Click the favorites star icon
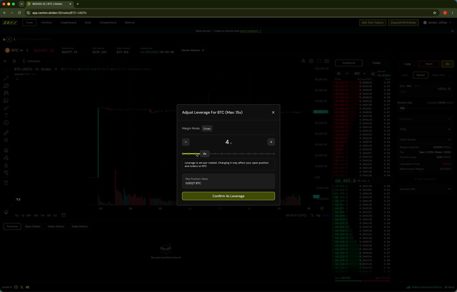 pos(4,39)
